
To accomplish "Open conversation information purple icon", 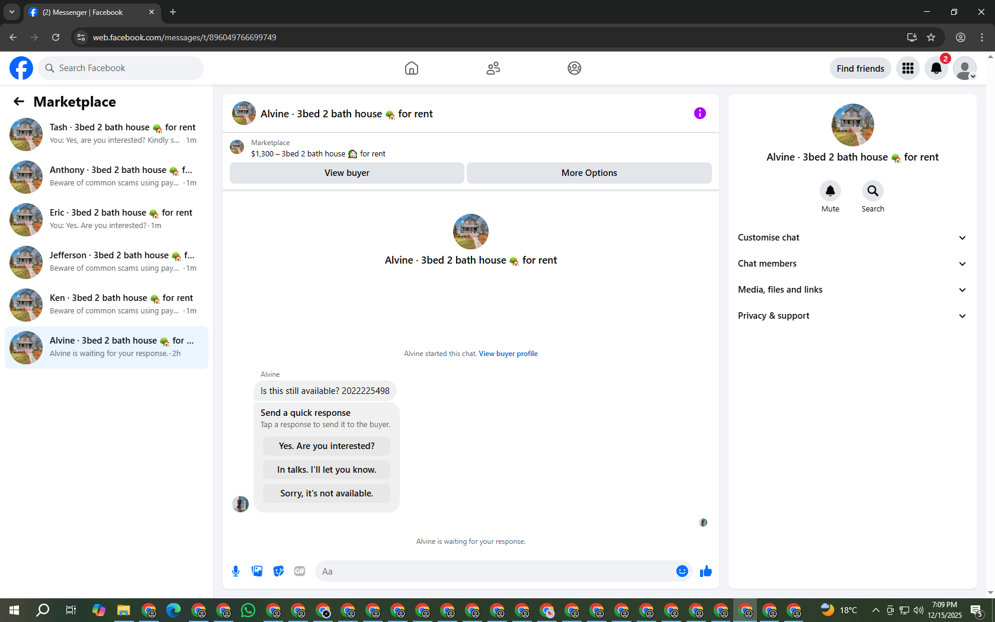I will click(x=700, y=113).
